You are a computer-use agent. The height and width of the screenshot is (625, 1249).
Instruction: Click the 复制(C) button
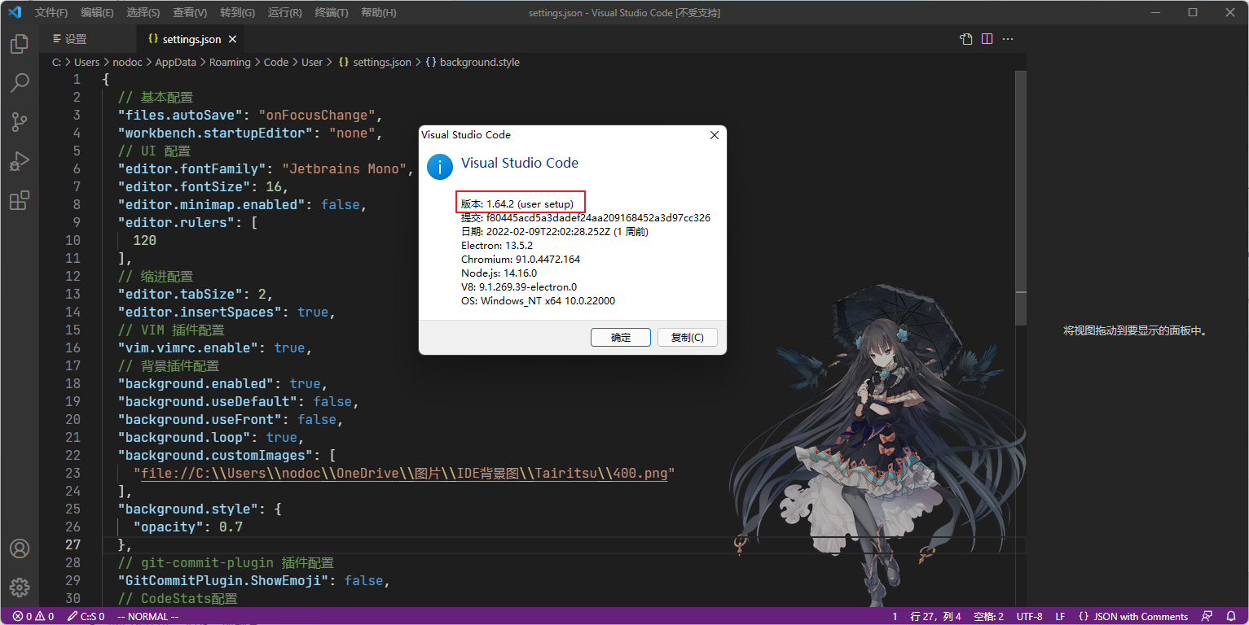[687, 337]
